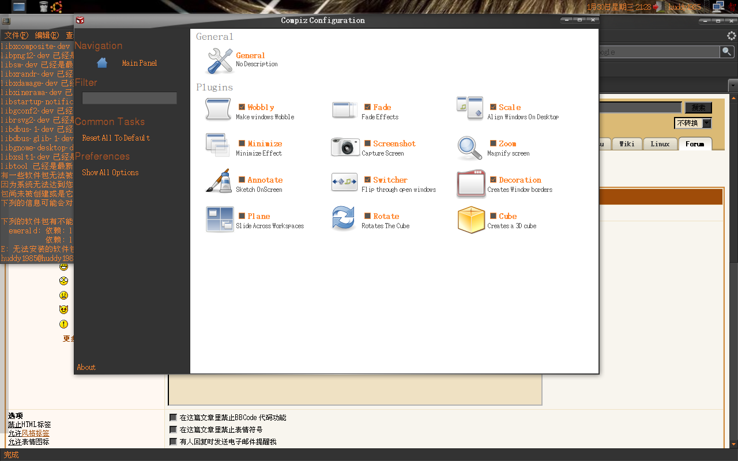Click Show All Options preference

coord(110,173)
